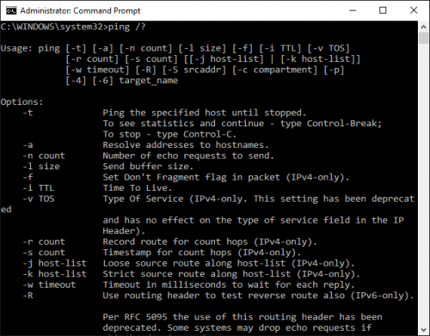Click the '-j host-list' option entry
This screenshot has width=430, height=336.
[54, 263]
